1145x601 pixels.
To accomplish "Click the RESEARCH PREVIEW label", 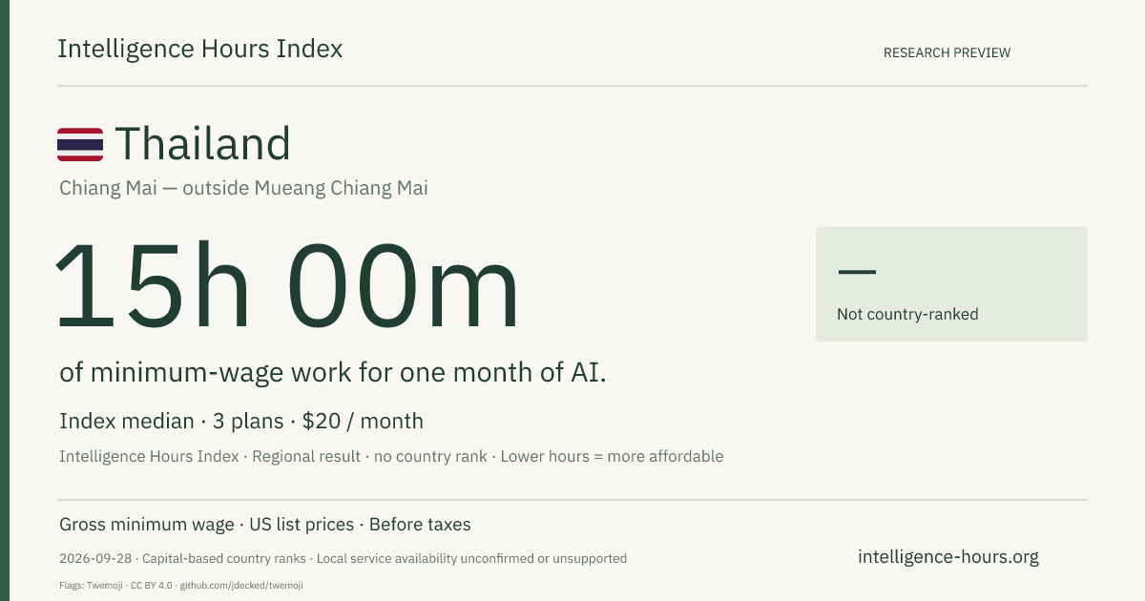I will tap(947, 52).
